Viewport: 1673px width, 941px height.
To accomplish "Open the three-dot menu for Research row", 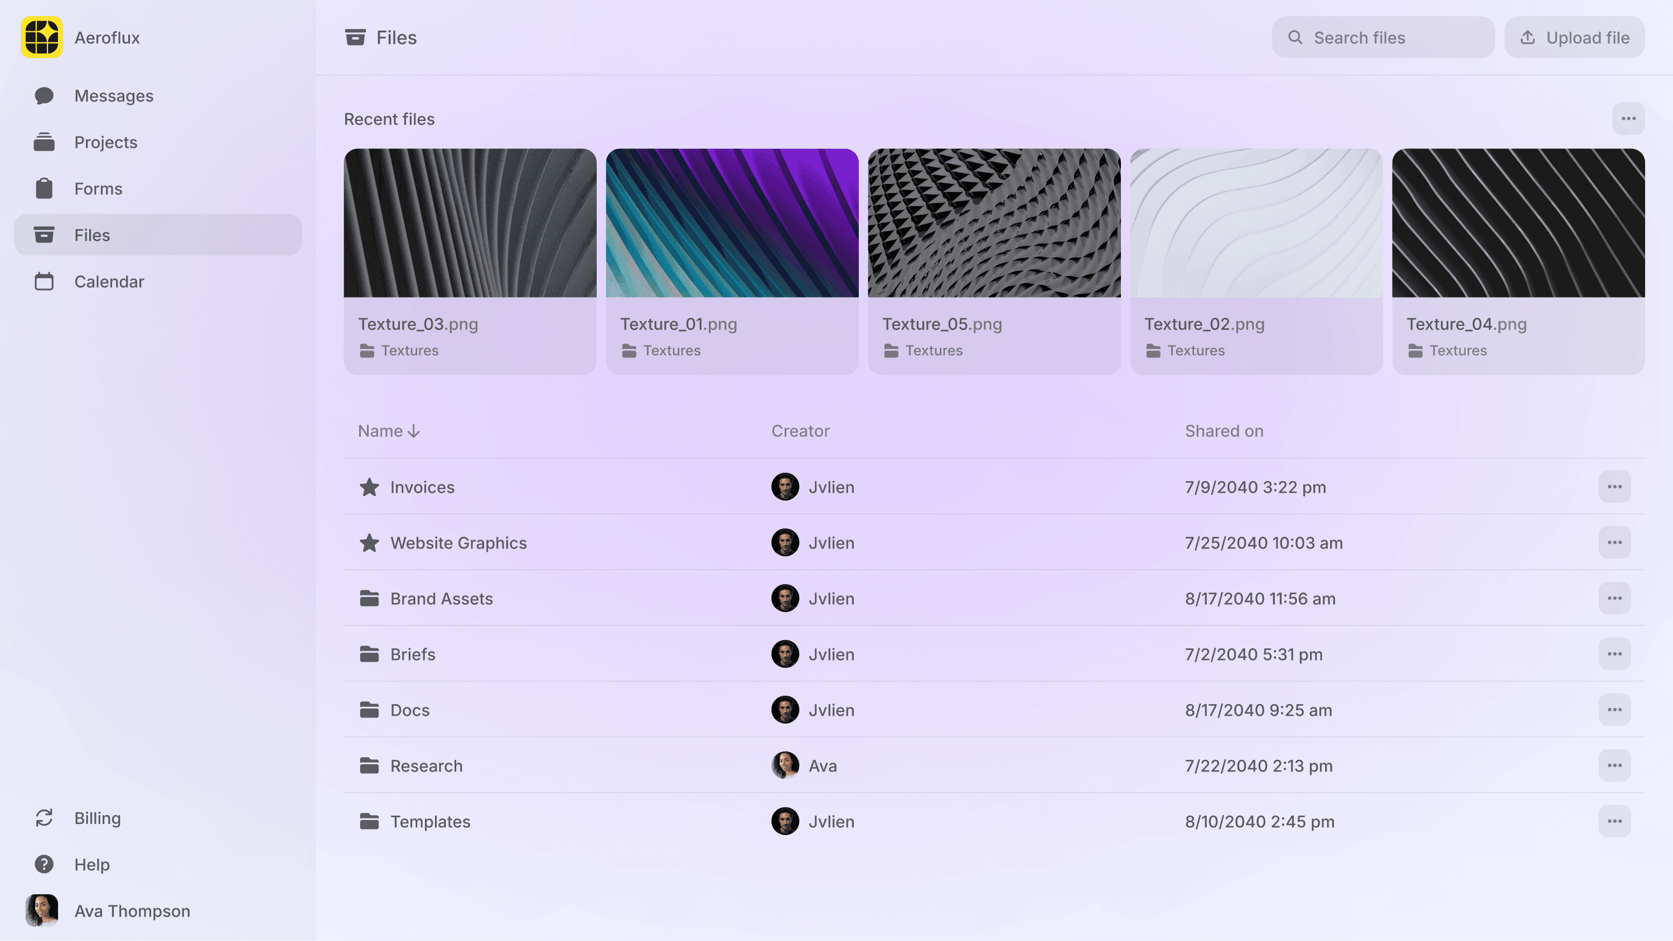I will [1614, 765].
